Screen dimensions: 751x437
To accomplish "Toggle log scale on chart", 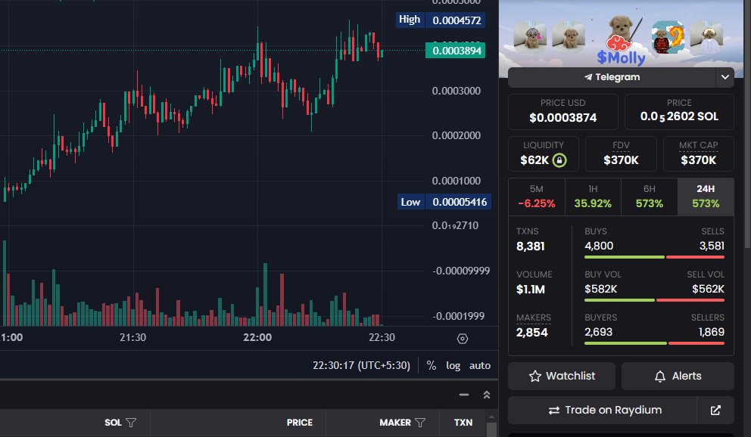I will tap(453, 366).
